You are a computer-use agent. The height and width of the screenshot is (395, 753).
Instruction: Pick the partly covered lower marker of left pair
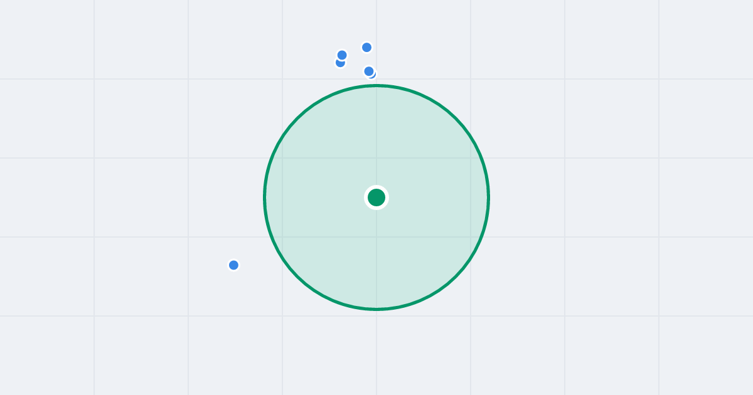click(x=339, y=64)
